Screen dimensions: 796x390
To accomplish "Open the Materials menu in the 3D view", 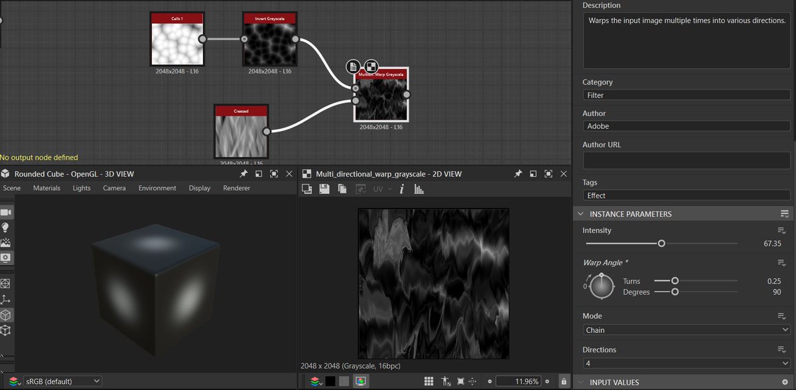I will tap(46, 188).
